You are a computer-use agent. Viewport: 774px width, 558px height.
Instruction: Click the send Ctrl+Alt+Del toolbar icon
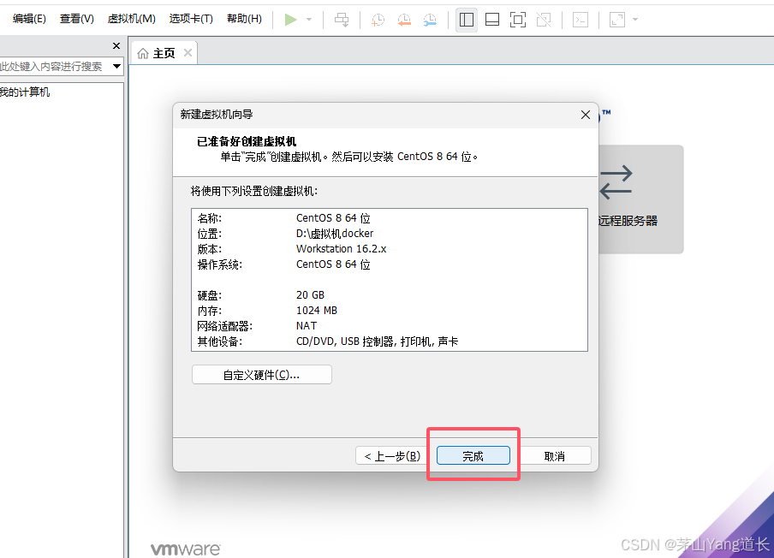[x=342, y=20]
